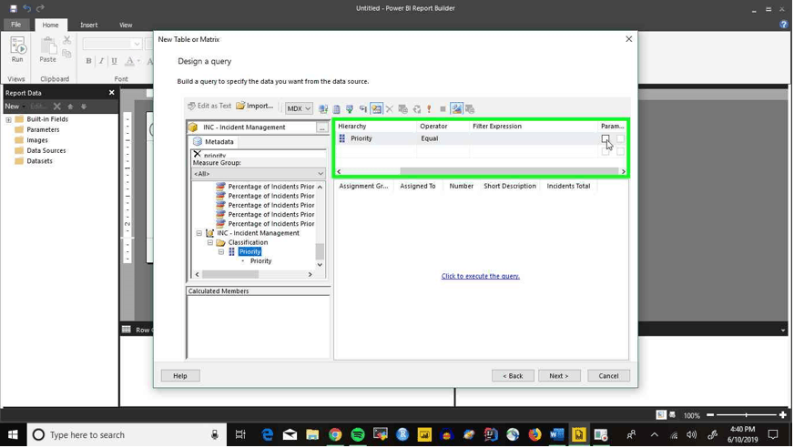Switch to the Home ribbon tab
Image resolution: width=794 pixels, height=448 pixels.
click(50, 25)
